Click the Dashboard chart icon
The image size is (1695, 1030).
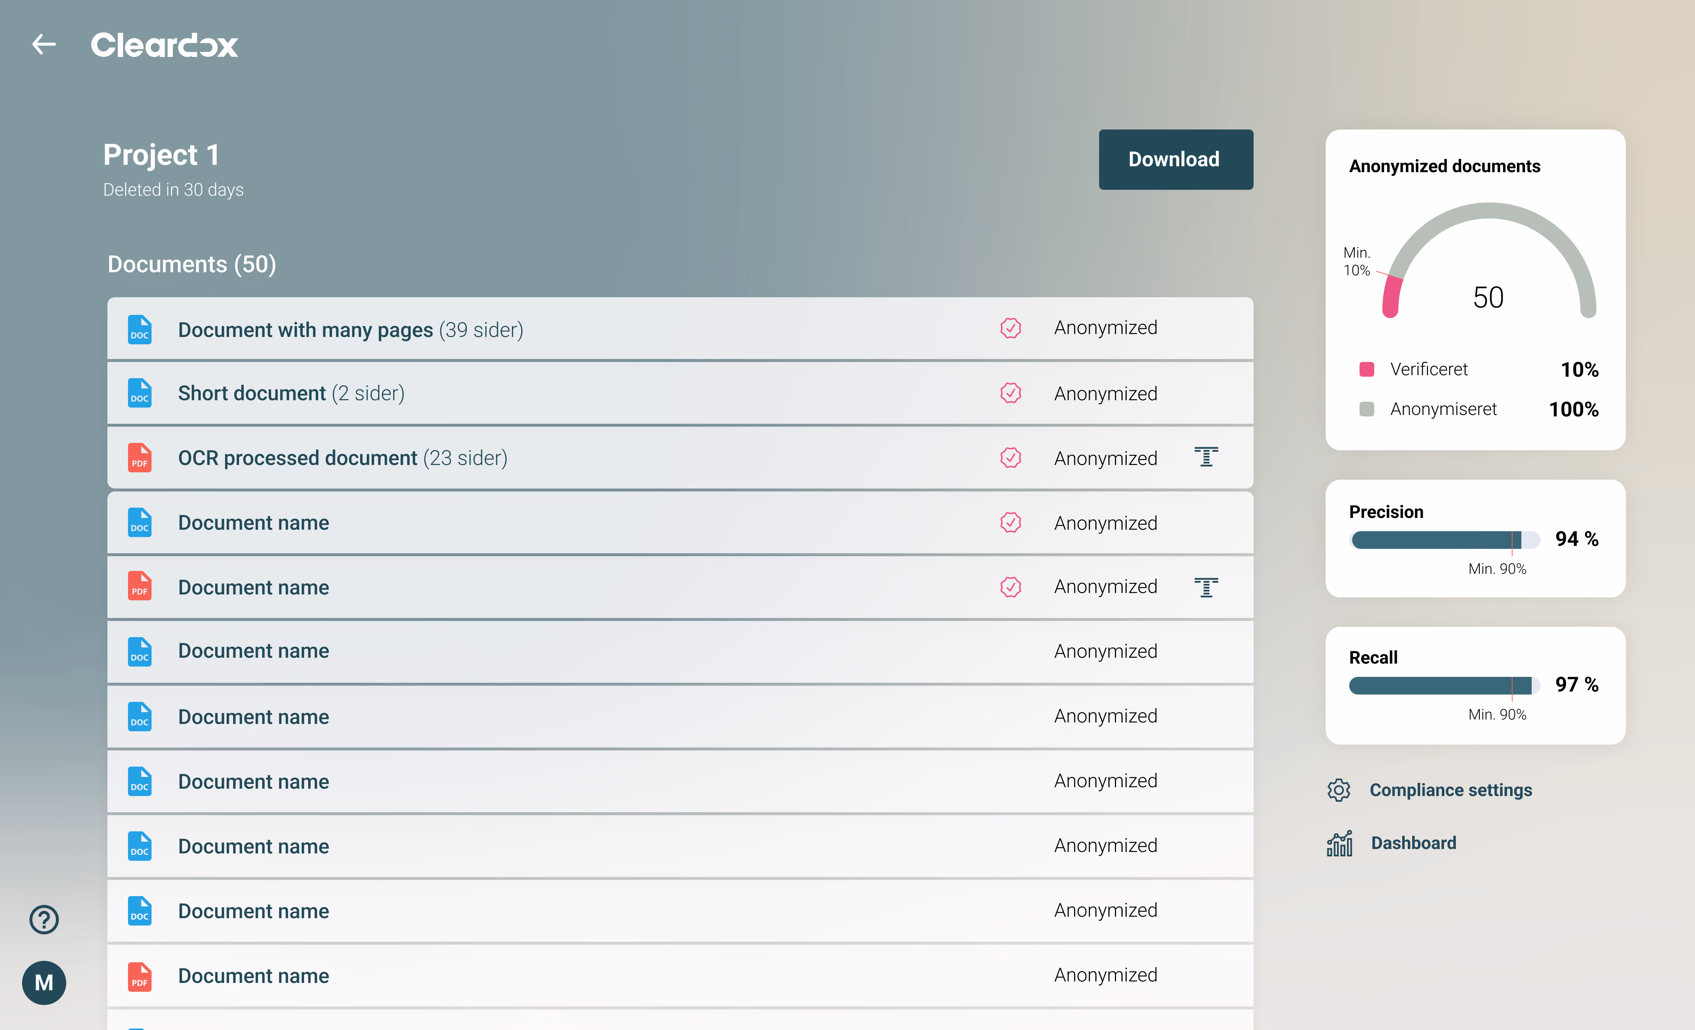(1339, 843)
